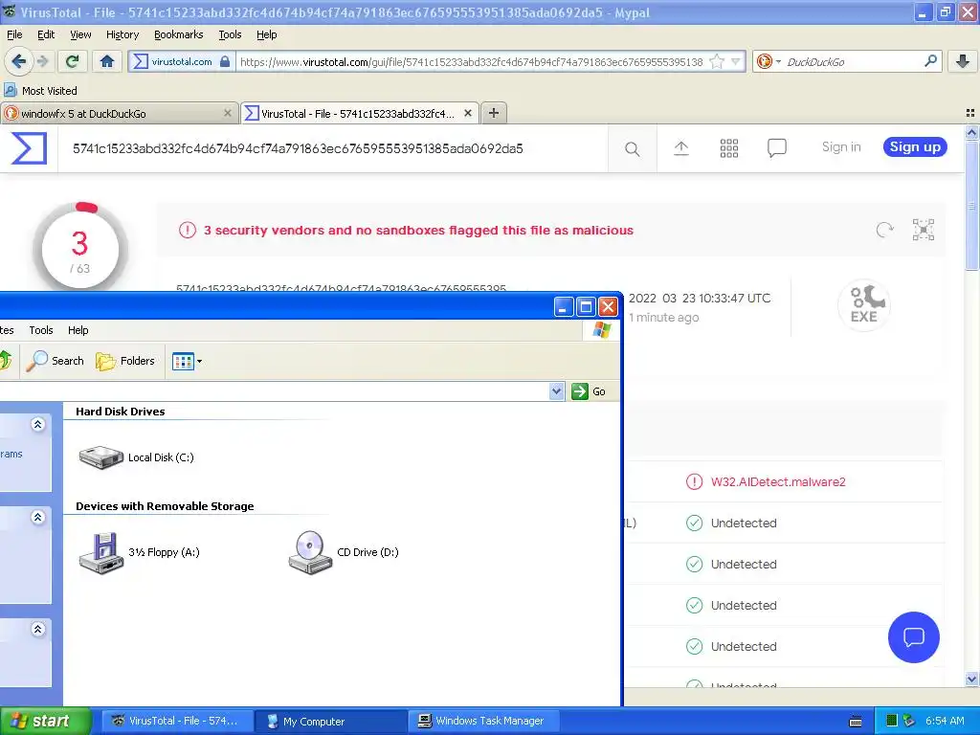980x735 pixels.
Task: Click the browser Back arrow button
Action: [x=18, y=61]
